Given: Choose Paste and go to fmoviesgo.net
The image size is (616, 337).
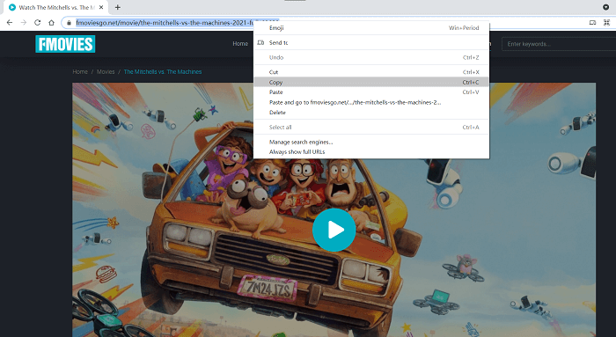Looking at the screenshot, I should click(x=371, y=102).
